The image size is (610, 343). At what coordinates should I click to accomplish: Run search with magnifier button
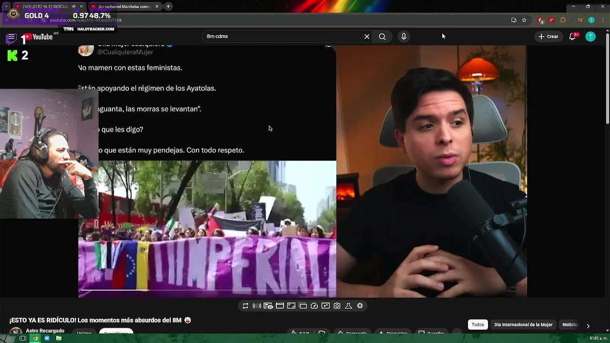[382, 37]
